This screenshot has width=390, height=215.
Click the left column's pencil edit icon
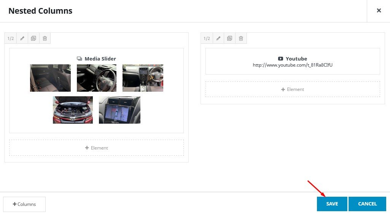tap(22, 38)
